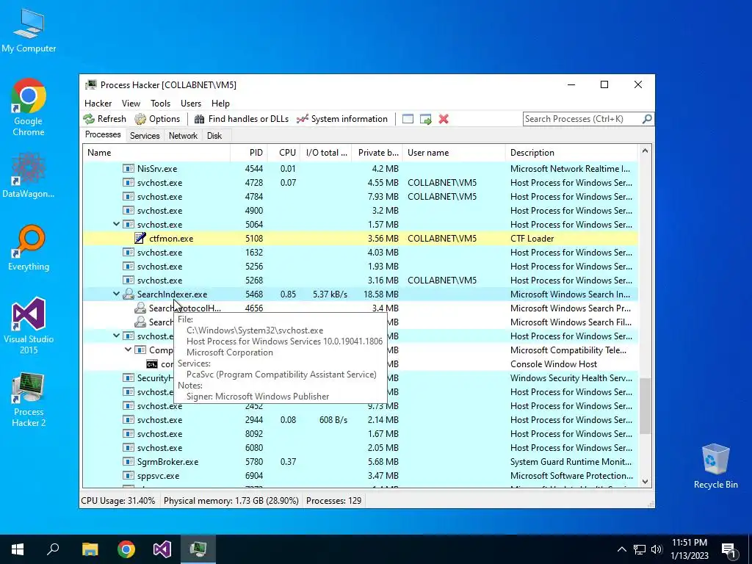Collapse the svchost.exe 5064 tree node
This screenshot has width=752, height=564.
coord(116,224)
